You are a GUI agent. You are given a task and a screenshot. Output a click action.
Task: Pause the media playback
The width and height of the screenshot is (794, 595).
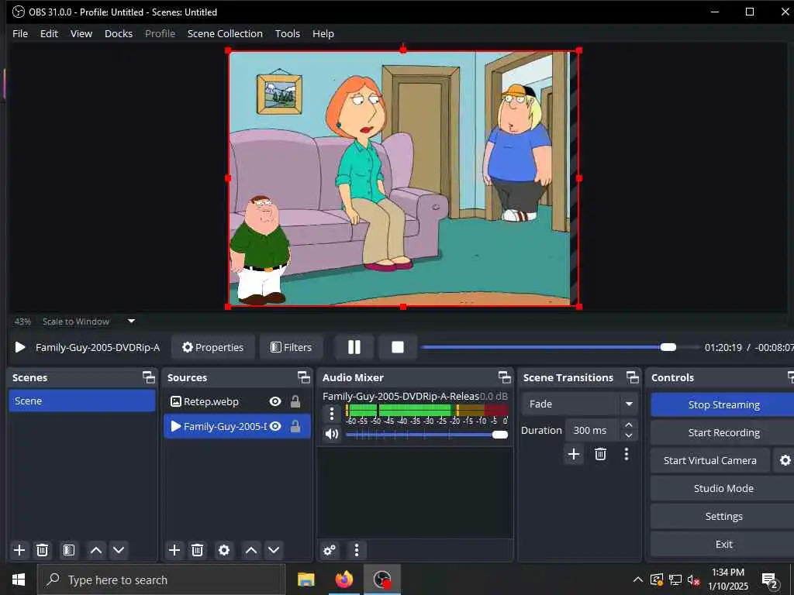(354, 347)
